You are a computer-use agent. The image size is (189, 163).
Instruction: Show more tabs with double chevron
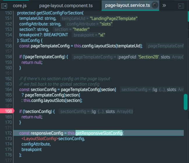tap(164, 6)
